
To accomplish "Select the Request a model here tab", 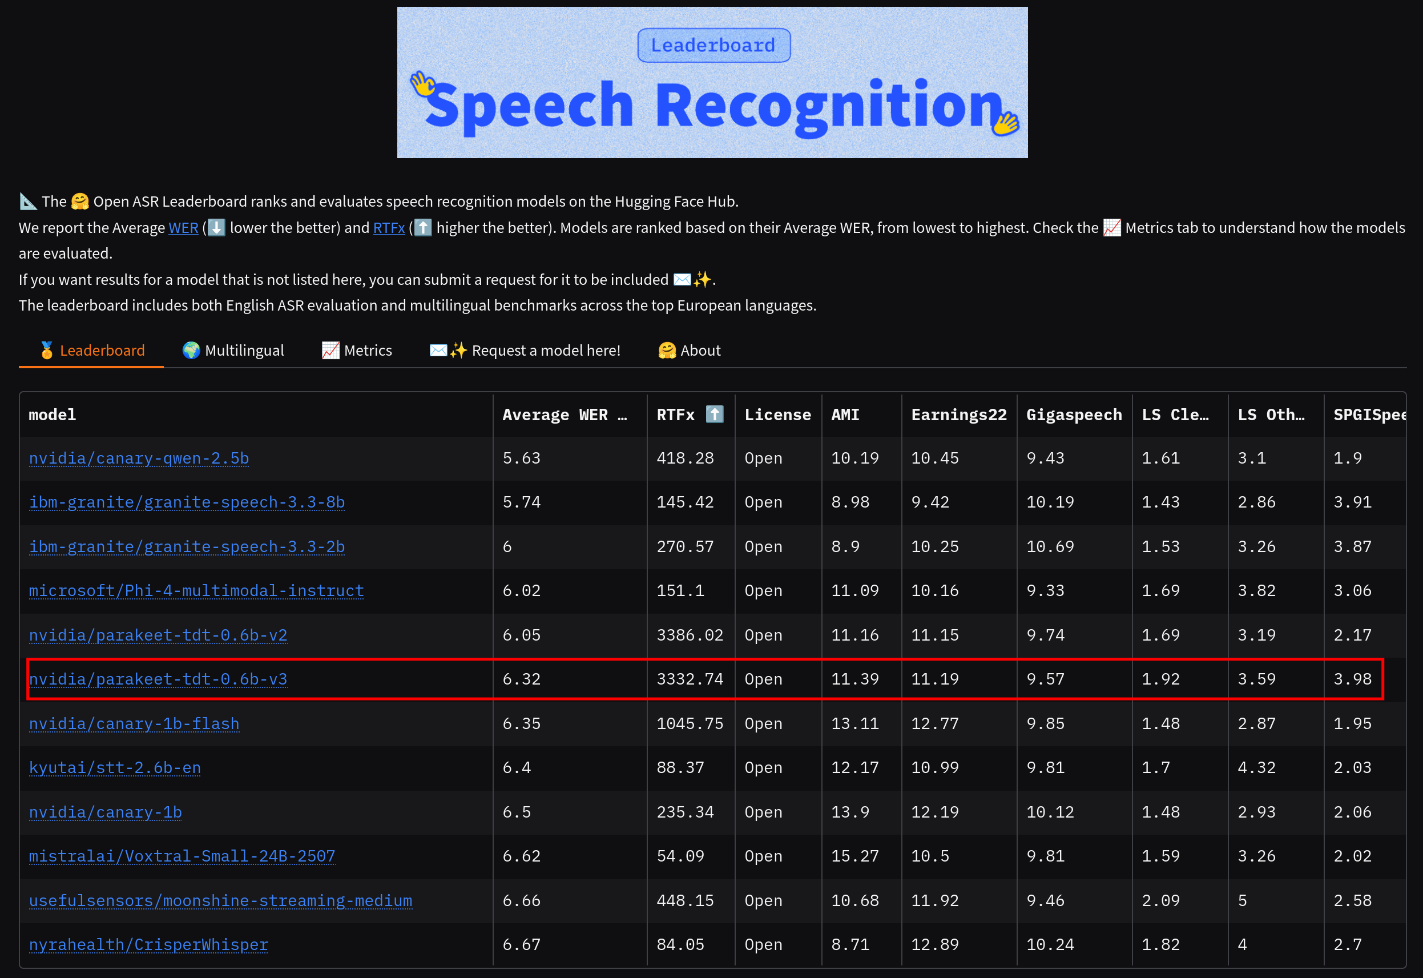I will (x=525, y=351).
